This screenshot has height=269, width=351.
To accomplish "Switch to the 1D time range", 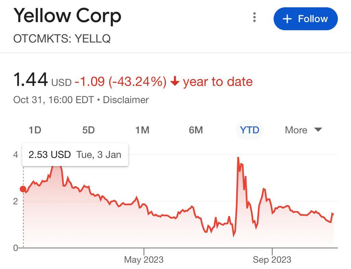I will pyautogui.click(x=35, y=130).
